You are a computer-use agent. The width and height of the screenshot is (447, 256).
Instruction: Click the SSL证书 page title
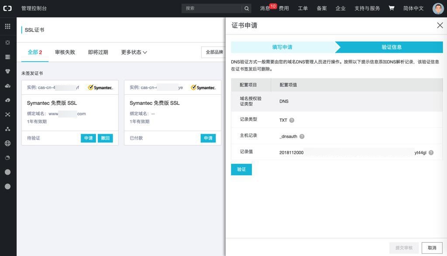[34, 30]
